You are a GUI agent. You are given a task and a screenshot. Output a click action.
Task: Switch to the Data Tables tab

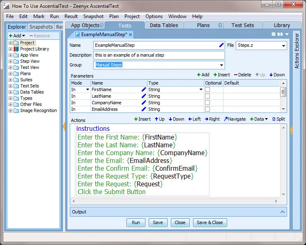[164, 25]
